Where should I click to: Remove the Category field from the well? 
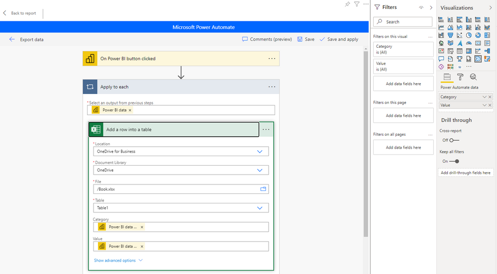tap(490, 97)
